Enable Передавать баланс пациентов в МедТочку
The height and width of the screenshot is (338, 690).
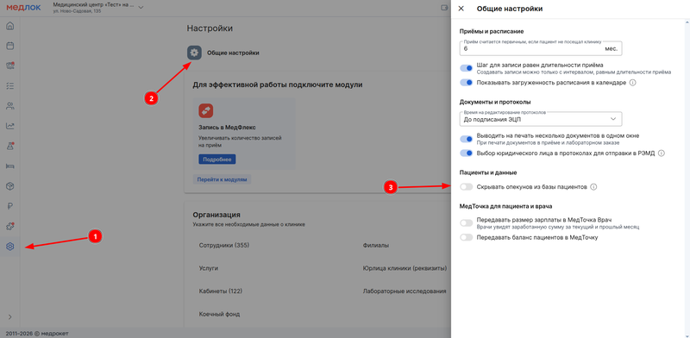[466, 237]
